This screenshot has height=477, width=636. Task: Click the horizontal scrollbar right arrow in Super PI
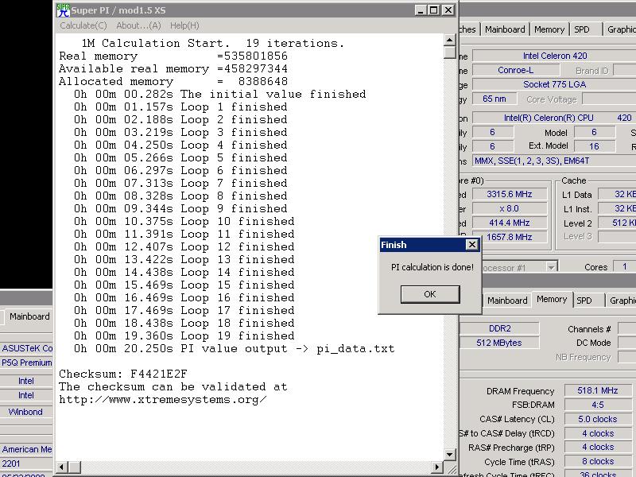point(437,467)
